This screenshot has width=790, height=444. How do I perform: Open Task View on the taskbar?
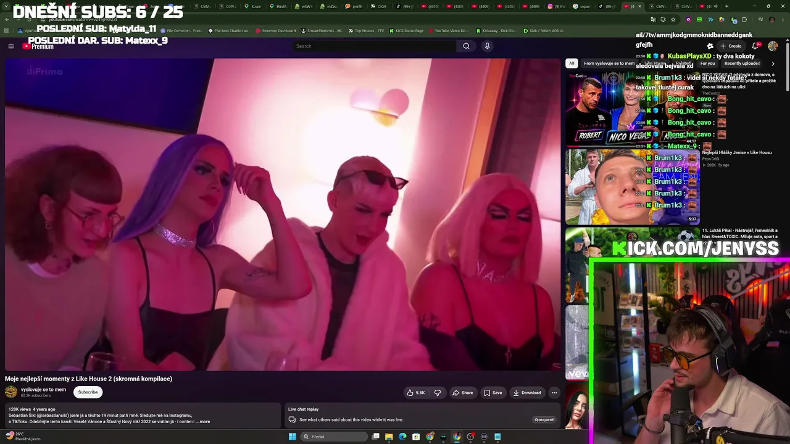(375, 437)
